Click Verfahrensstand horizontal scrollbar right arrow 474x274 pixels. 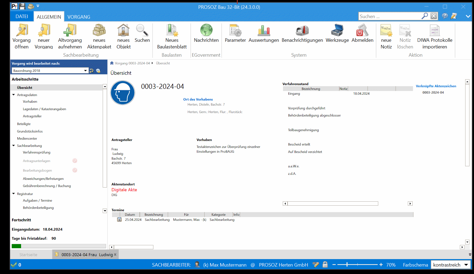point(410,204)
